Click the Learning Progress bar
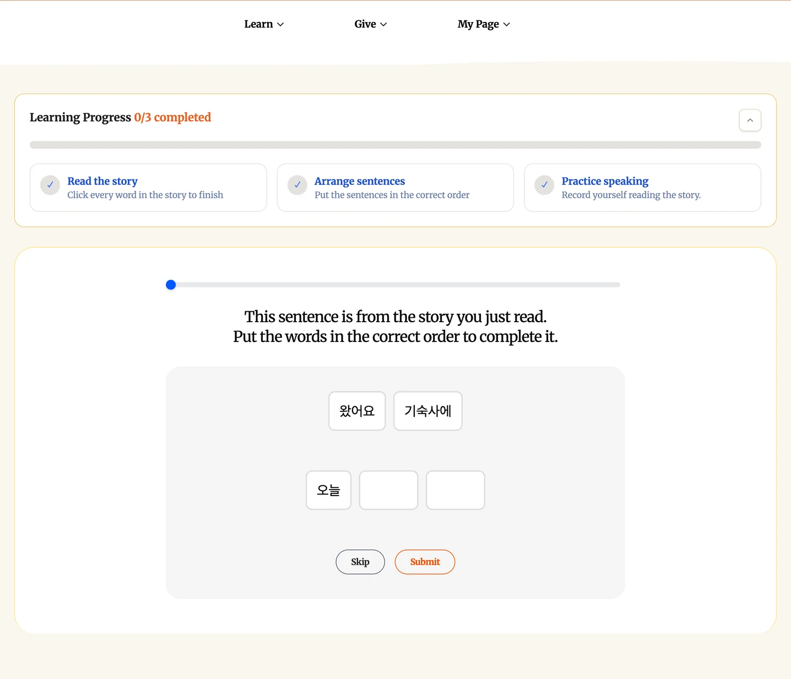Screen dimensions: 791x679 395,145
